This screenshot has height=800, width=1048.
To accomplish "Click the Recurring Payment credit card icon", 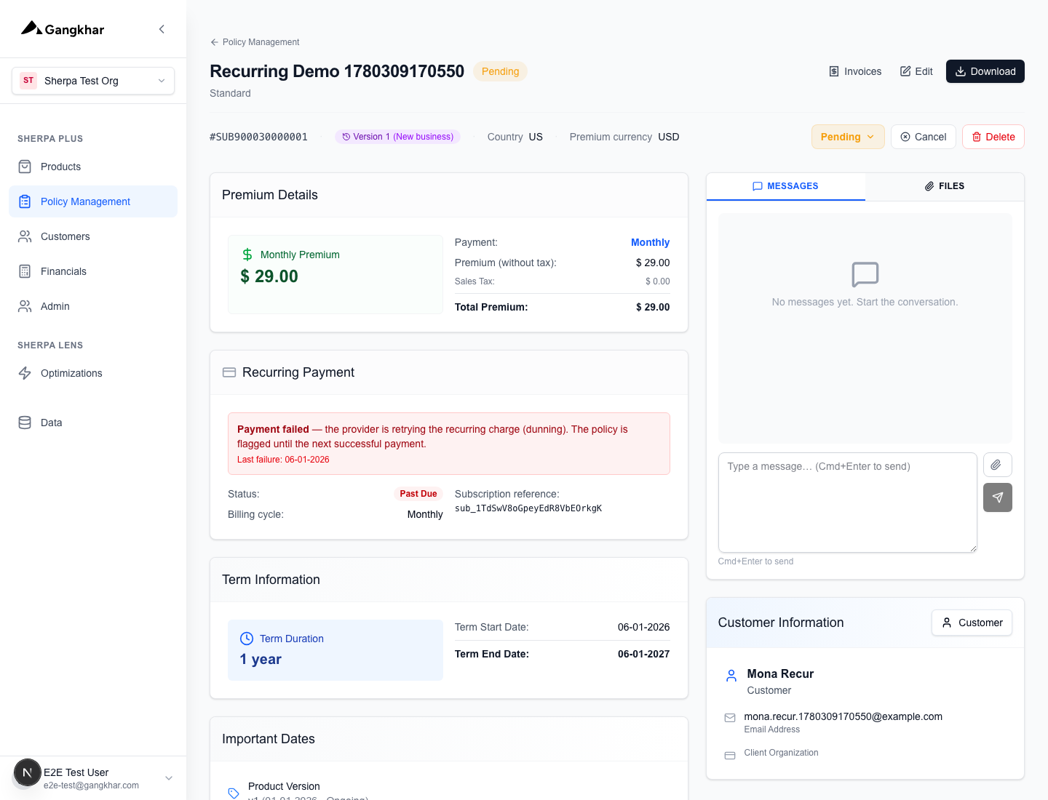I will click(x=229, y=372).
